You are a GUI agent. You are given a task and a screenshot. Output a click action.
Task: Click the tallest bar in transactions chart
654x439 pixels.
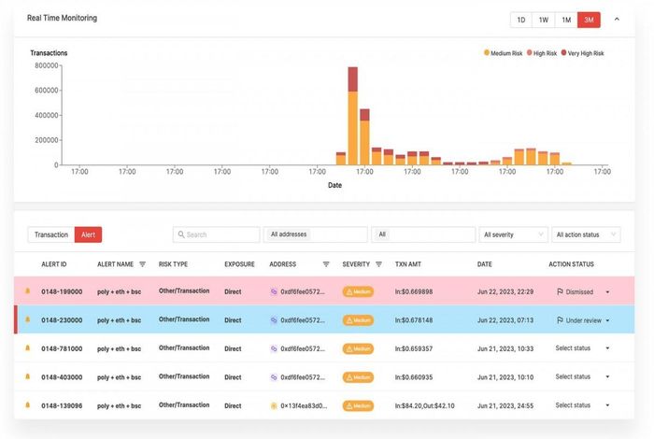point(353,116)
